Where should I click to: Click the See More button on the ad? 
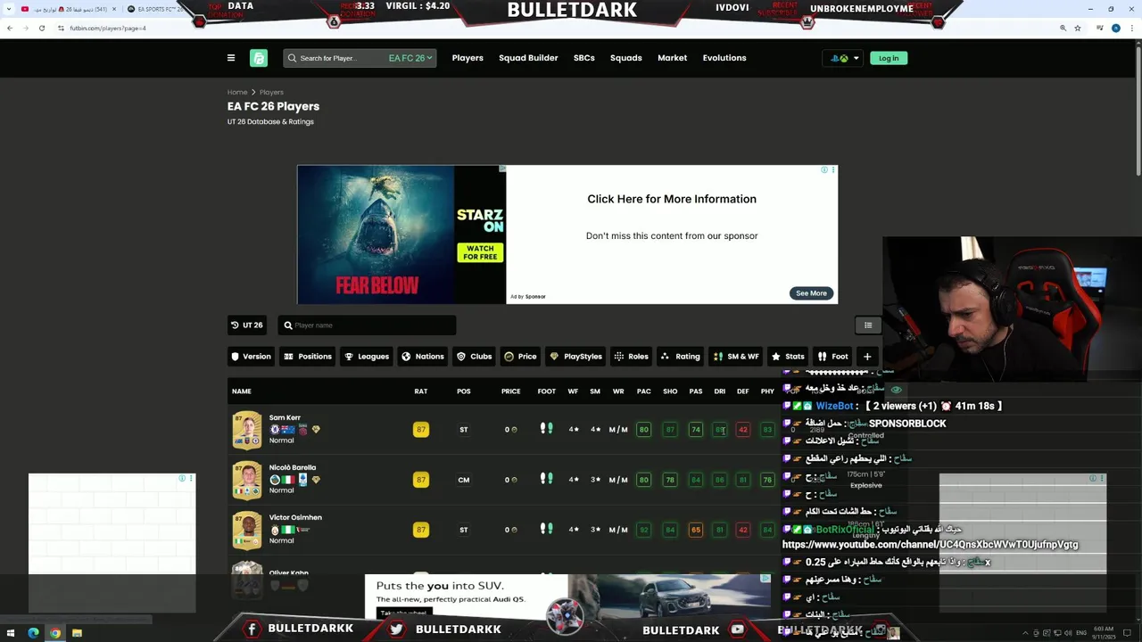pyautogui.click(x=811, y=293)
